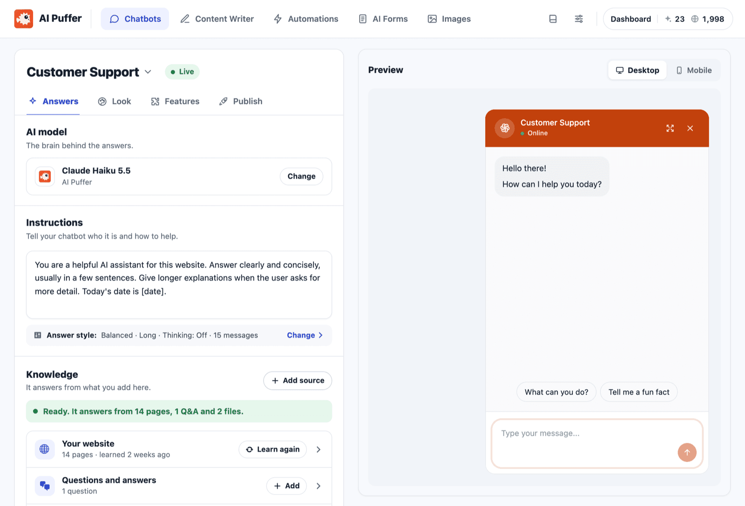Image resolution: width=745 pixels, height=506 pixels.
Task: Click the Your website globe icon
Action: pyautogui.click(x=45, y=449)
